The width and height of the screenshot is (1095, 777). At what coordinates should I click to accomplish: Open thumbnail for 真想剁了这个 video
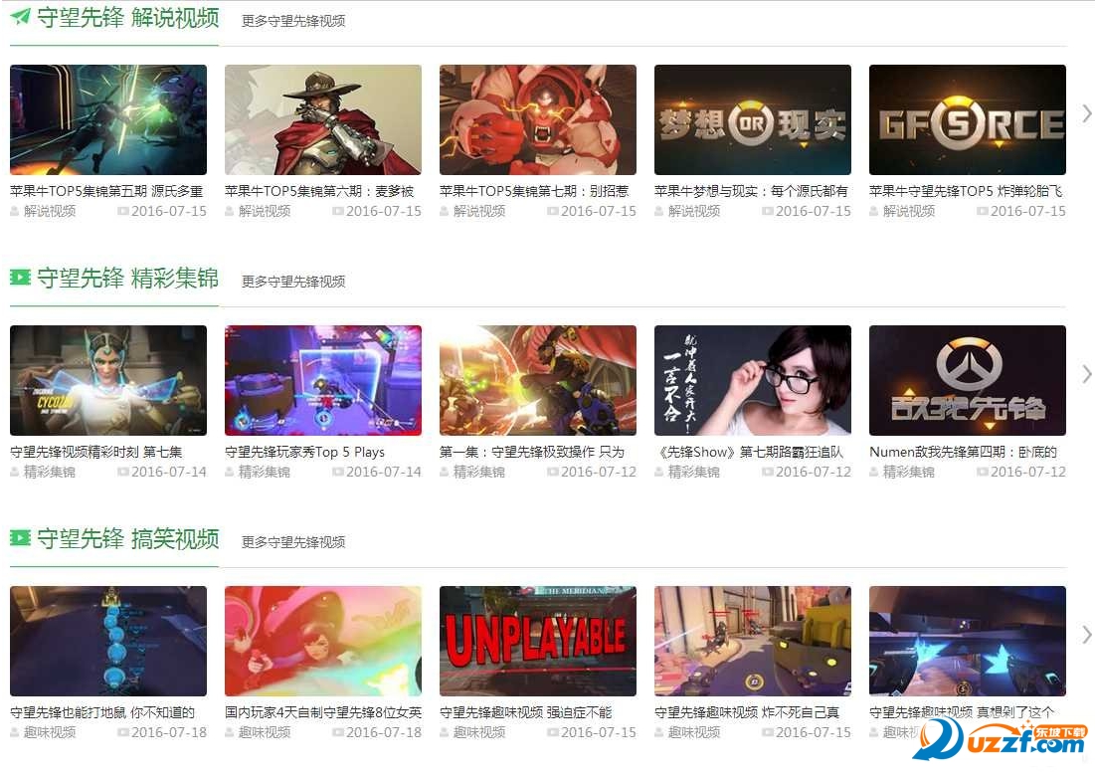tap(968, 641)
